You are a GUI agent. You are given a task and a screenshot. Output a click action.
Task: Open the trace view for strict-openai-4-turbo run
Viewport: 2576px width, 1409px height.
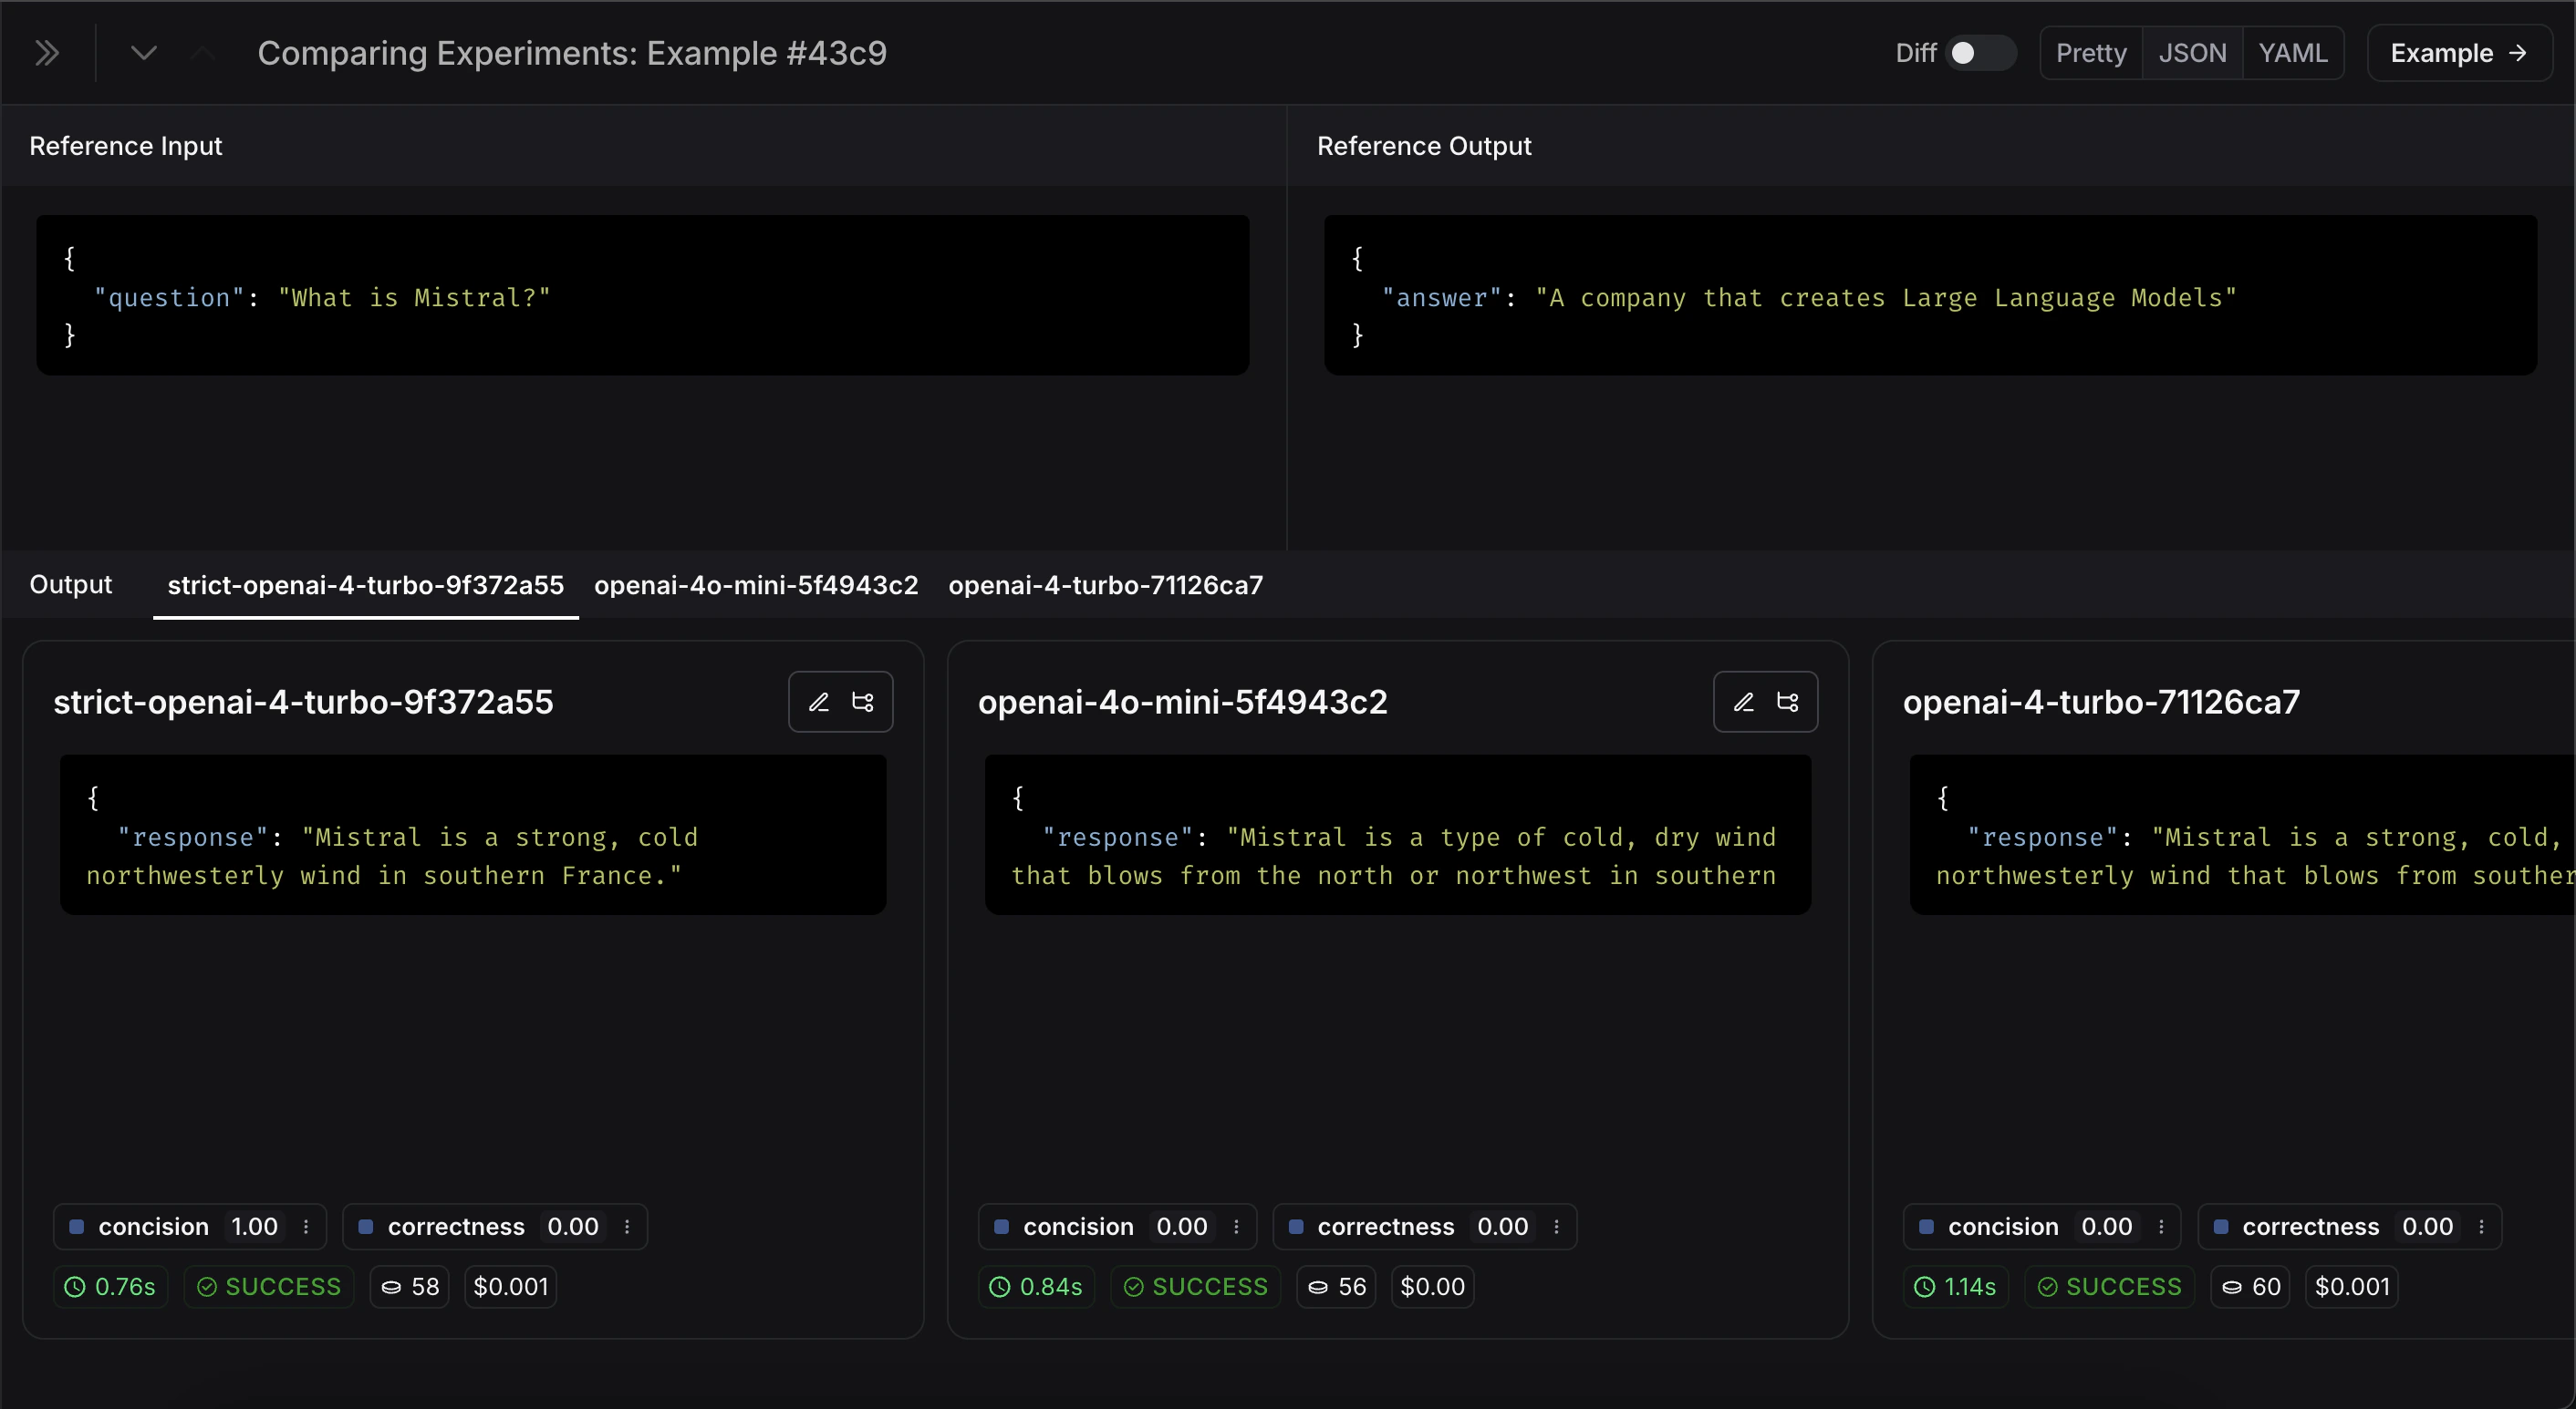point(864,701)
